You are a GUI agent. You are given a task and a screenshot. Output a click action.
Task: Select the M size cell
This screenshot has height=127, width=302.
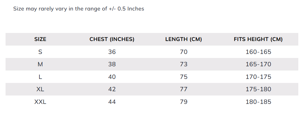tap(40, 64)
